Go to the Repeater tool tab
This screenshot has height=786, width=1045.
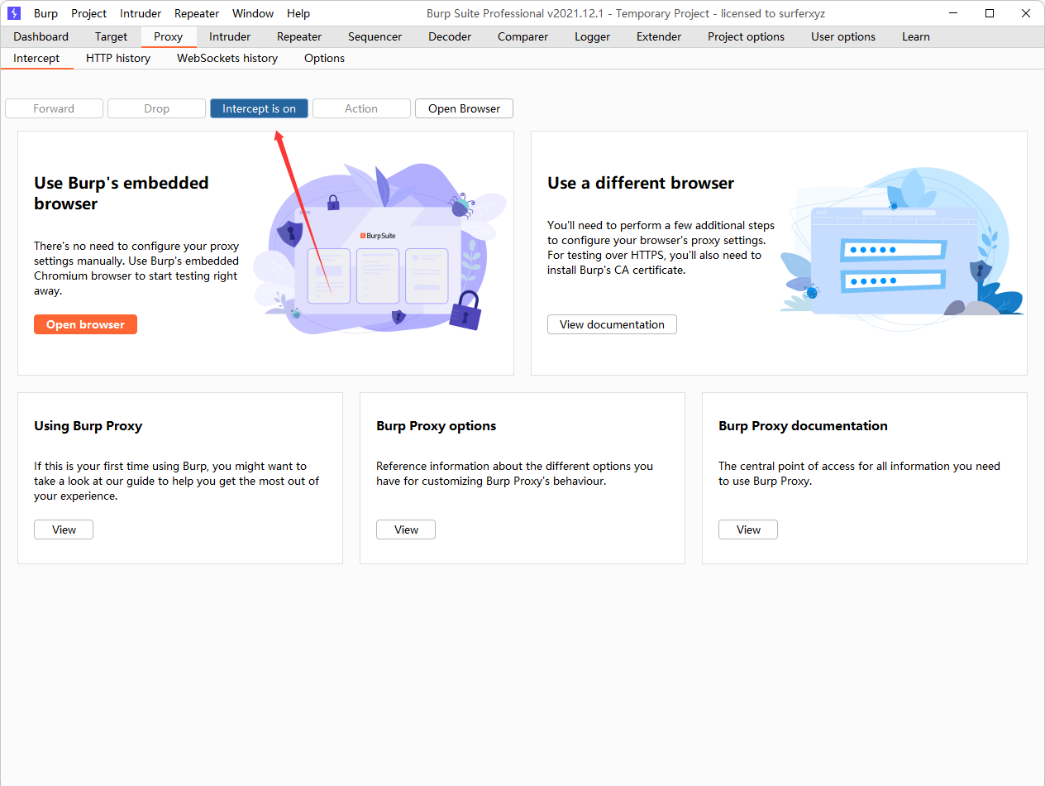pyautogui.click(x=299, y=36)
